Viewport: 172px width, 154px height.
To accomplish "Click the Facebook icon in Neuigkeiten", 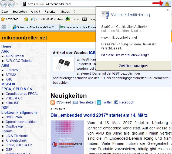I will [116, 102].
